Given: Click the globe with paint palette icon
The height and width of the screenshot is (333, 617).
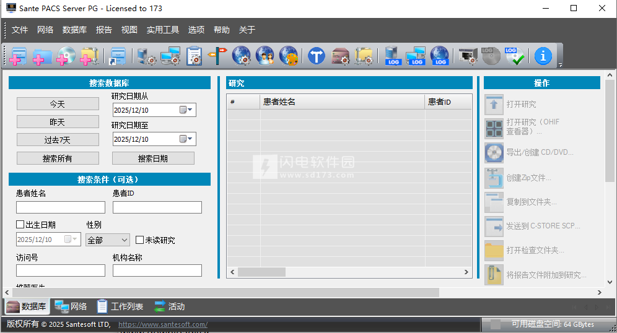Looking at the screenshot, I should click(x=289, y=56).
